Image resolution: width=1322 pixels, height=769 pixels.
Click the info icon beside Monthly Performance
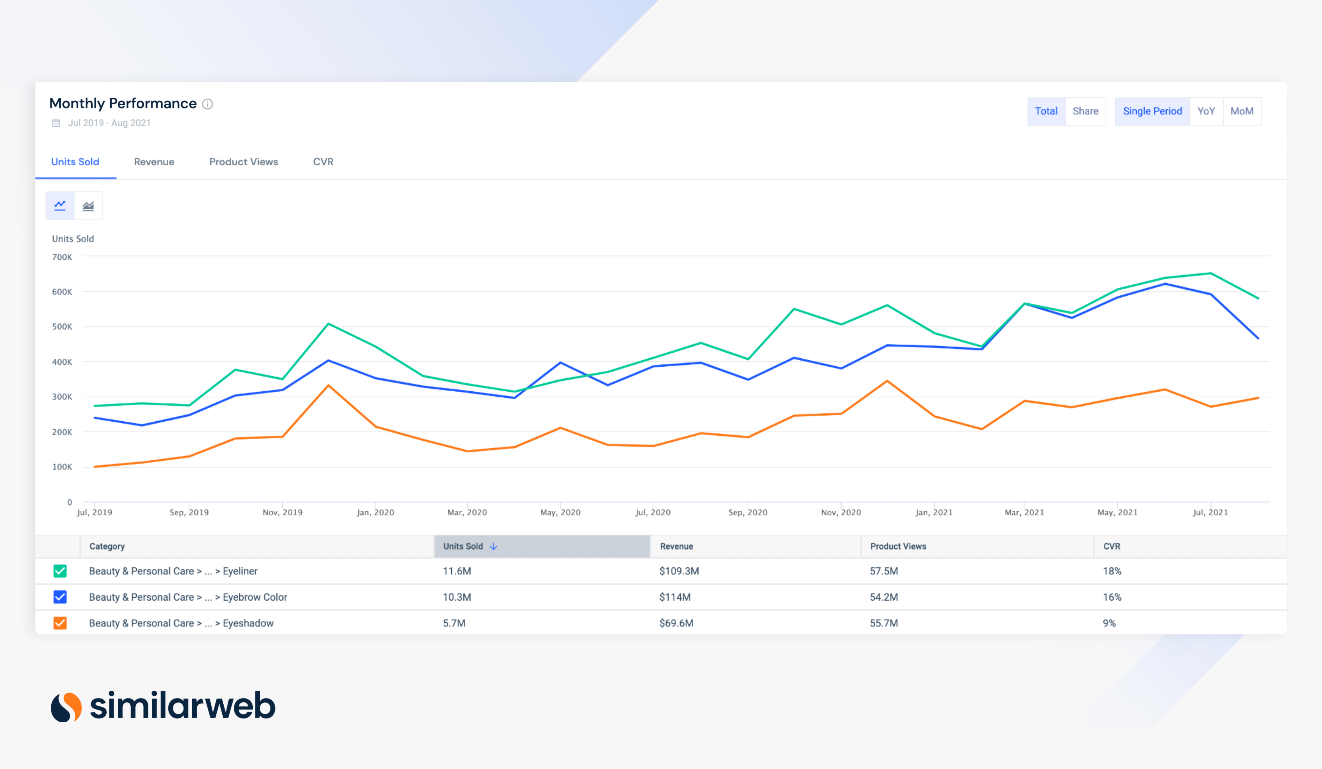tap(208, 104)
